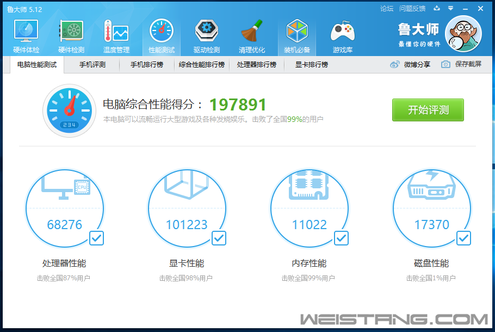Viewport: 495px width, 332px height.
Task: Click the 微博分享 share link
Action: tap(411, 64)
